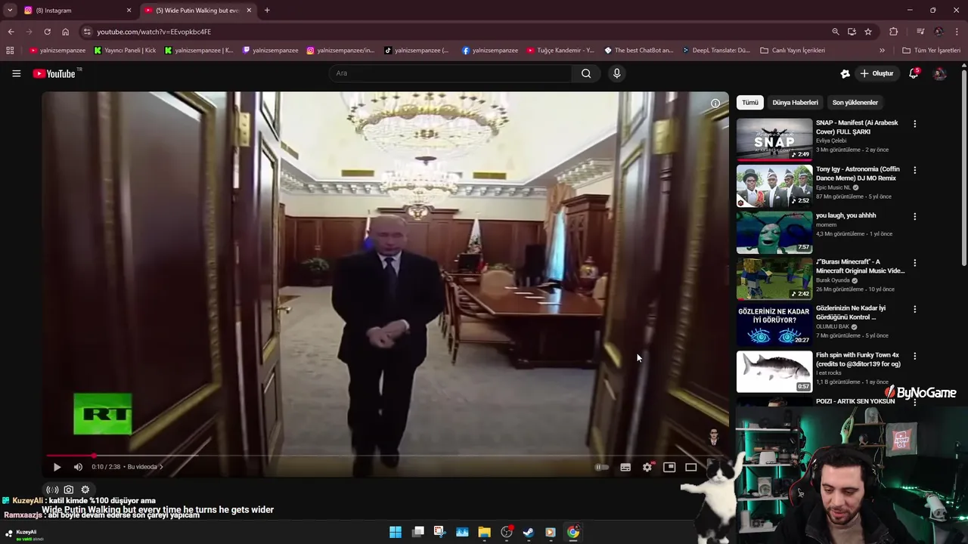The height and width of the screenshot is (544, 968).
Task: Open the Coffin Dance video thumbnail
Action: [x=774, y=185]
